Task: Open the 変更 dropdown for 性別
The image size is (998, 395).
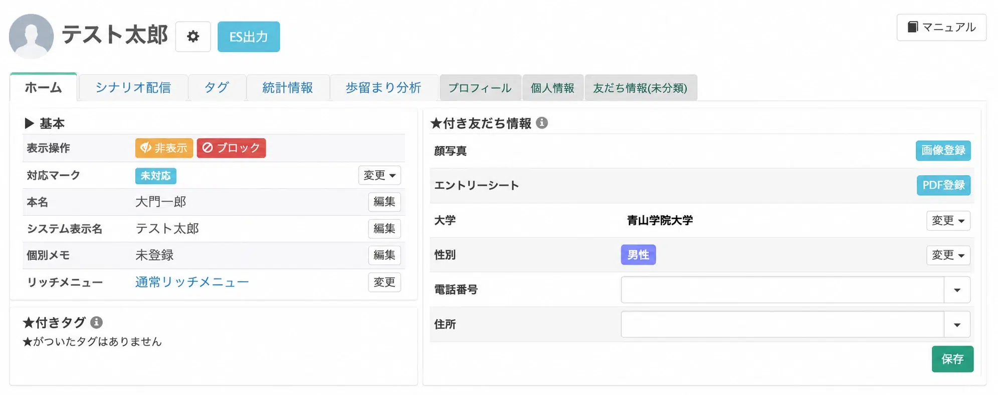Action: (x=948, y=255)
